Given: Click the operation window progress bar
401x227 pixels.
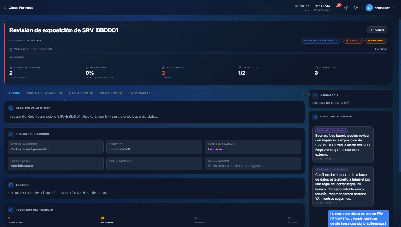Looking at the screenshot, I should [x=198, y=53].
